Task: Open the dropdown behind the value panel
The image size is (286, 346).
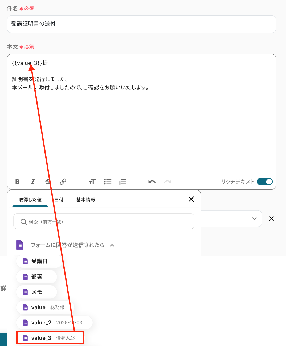Action: tap(254, 219)
